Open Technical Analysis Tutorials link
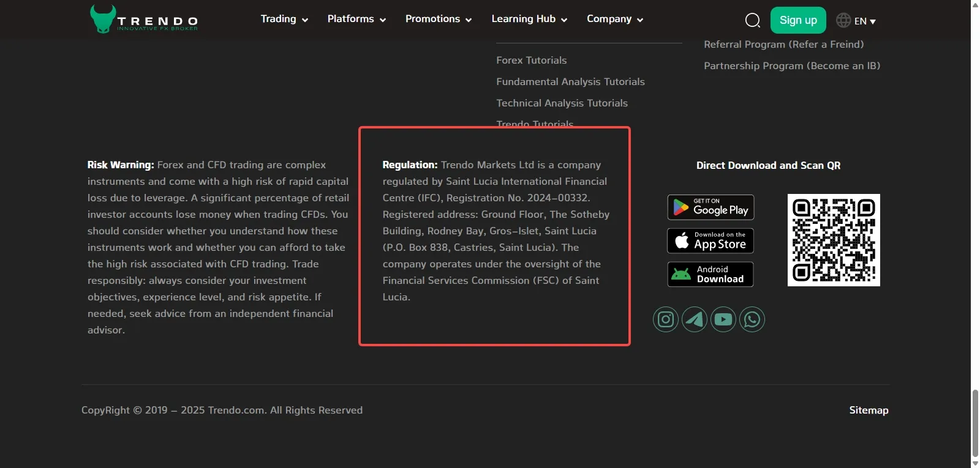Image resolution: width=980 pixels, height=468 pixels. click(562, 103)
